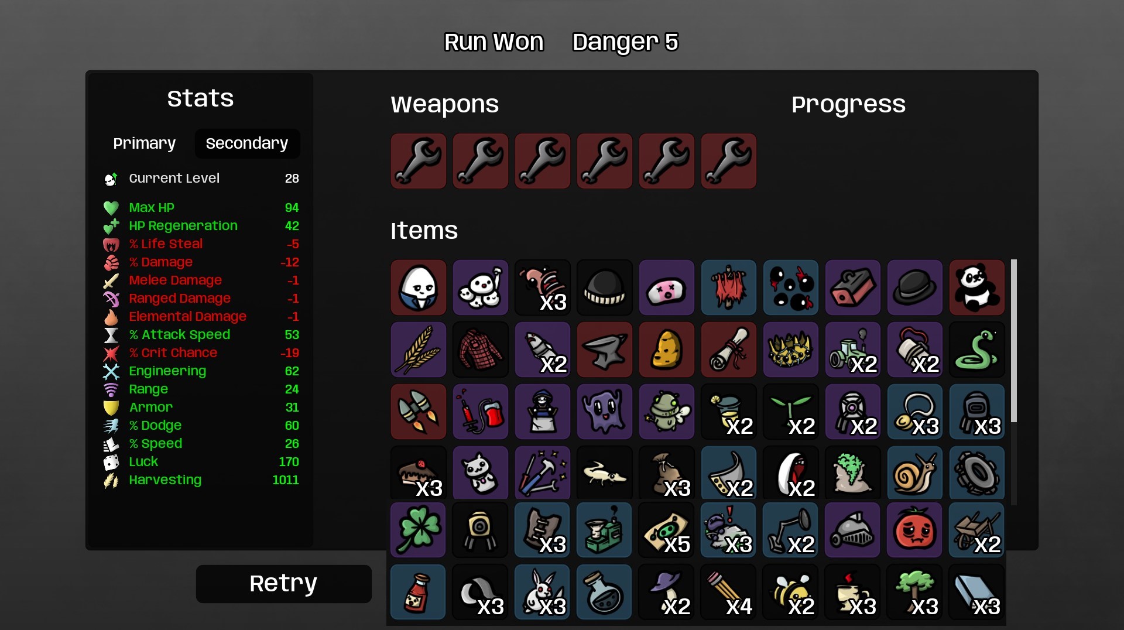Screen dimensions: 1124x630
Task: Click the red tomato item
Action: (915, 529)
